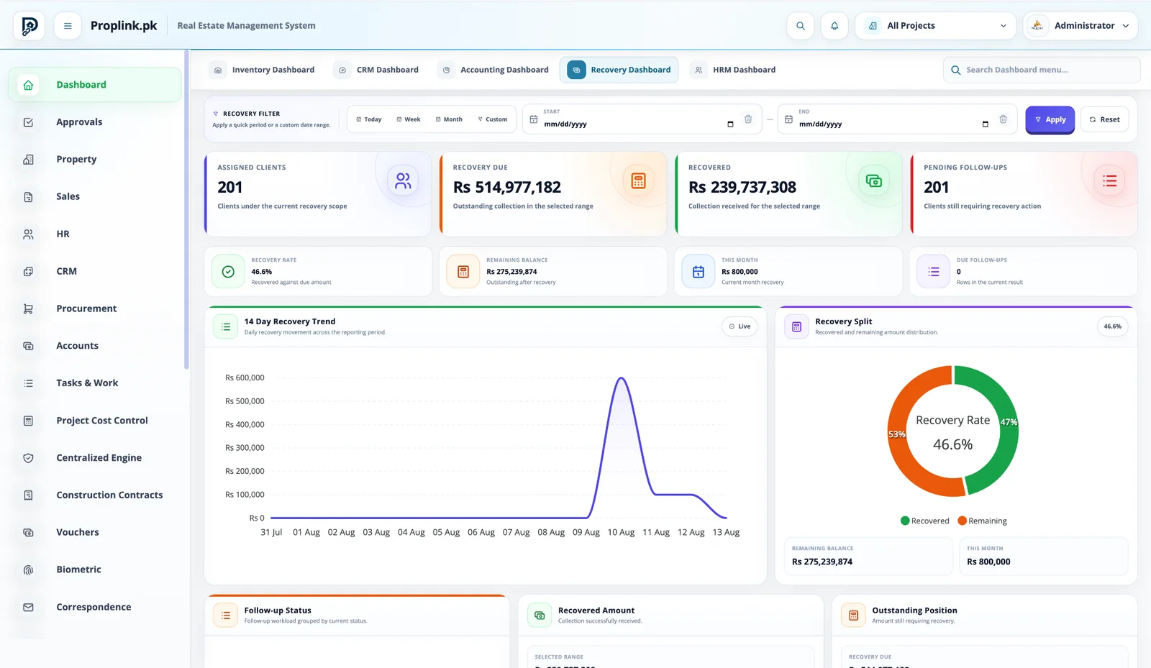Click the Biometric fingerprint icon

pyautogui.click(x=28, y=569)
